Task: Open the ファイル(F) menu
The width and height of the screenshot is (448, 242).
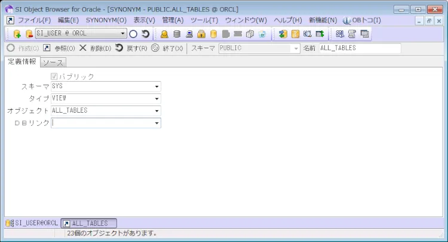Action: tap(34, 20)
